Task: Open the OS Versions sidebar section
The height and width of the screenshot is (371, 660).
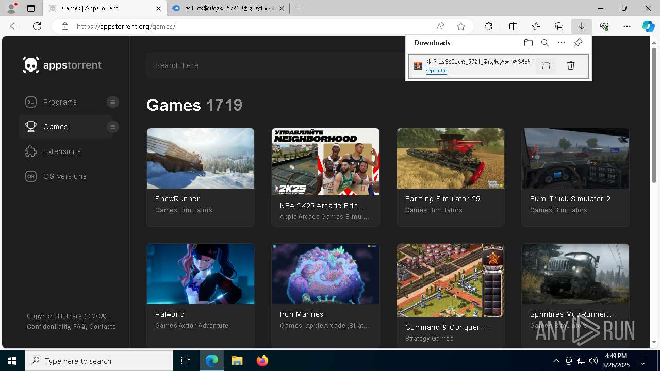Action: (x=64, y=176)
